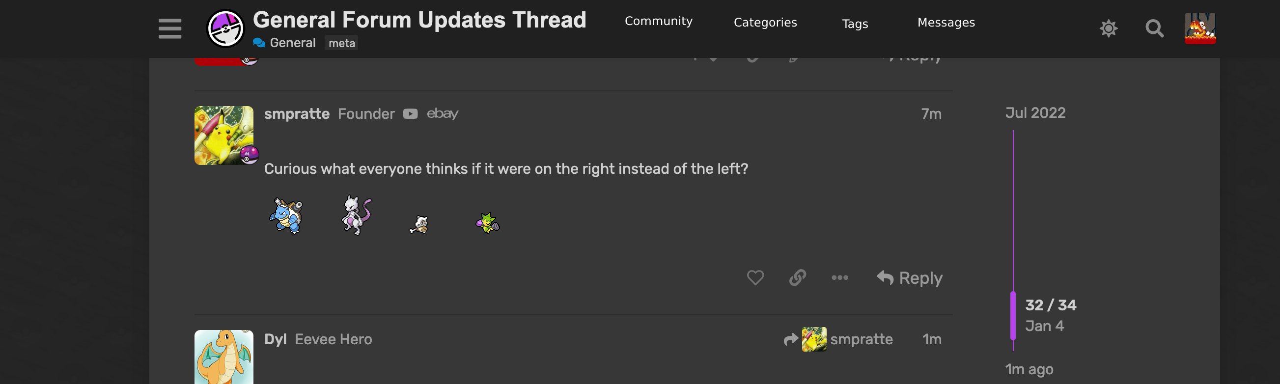Open the hamburger sidebar menu

point(169,28)
